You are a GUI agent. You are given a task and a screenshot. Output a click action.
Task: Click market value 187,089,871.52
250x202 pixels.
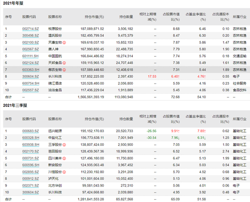point(92,29)
